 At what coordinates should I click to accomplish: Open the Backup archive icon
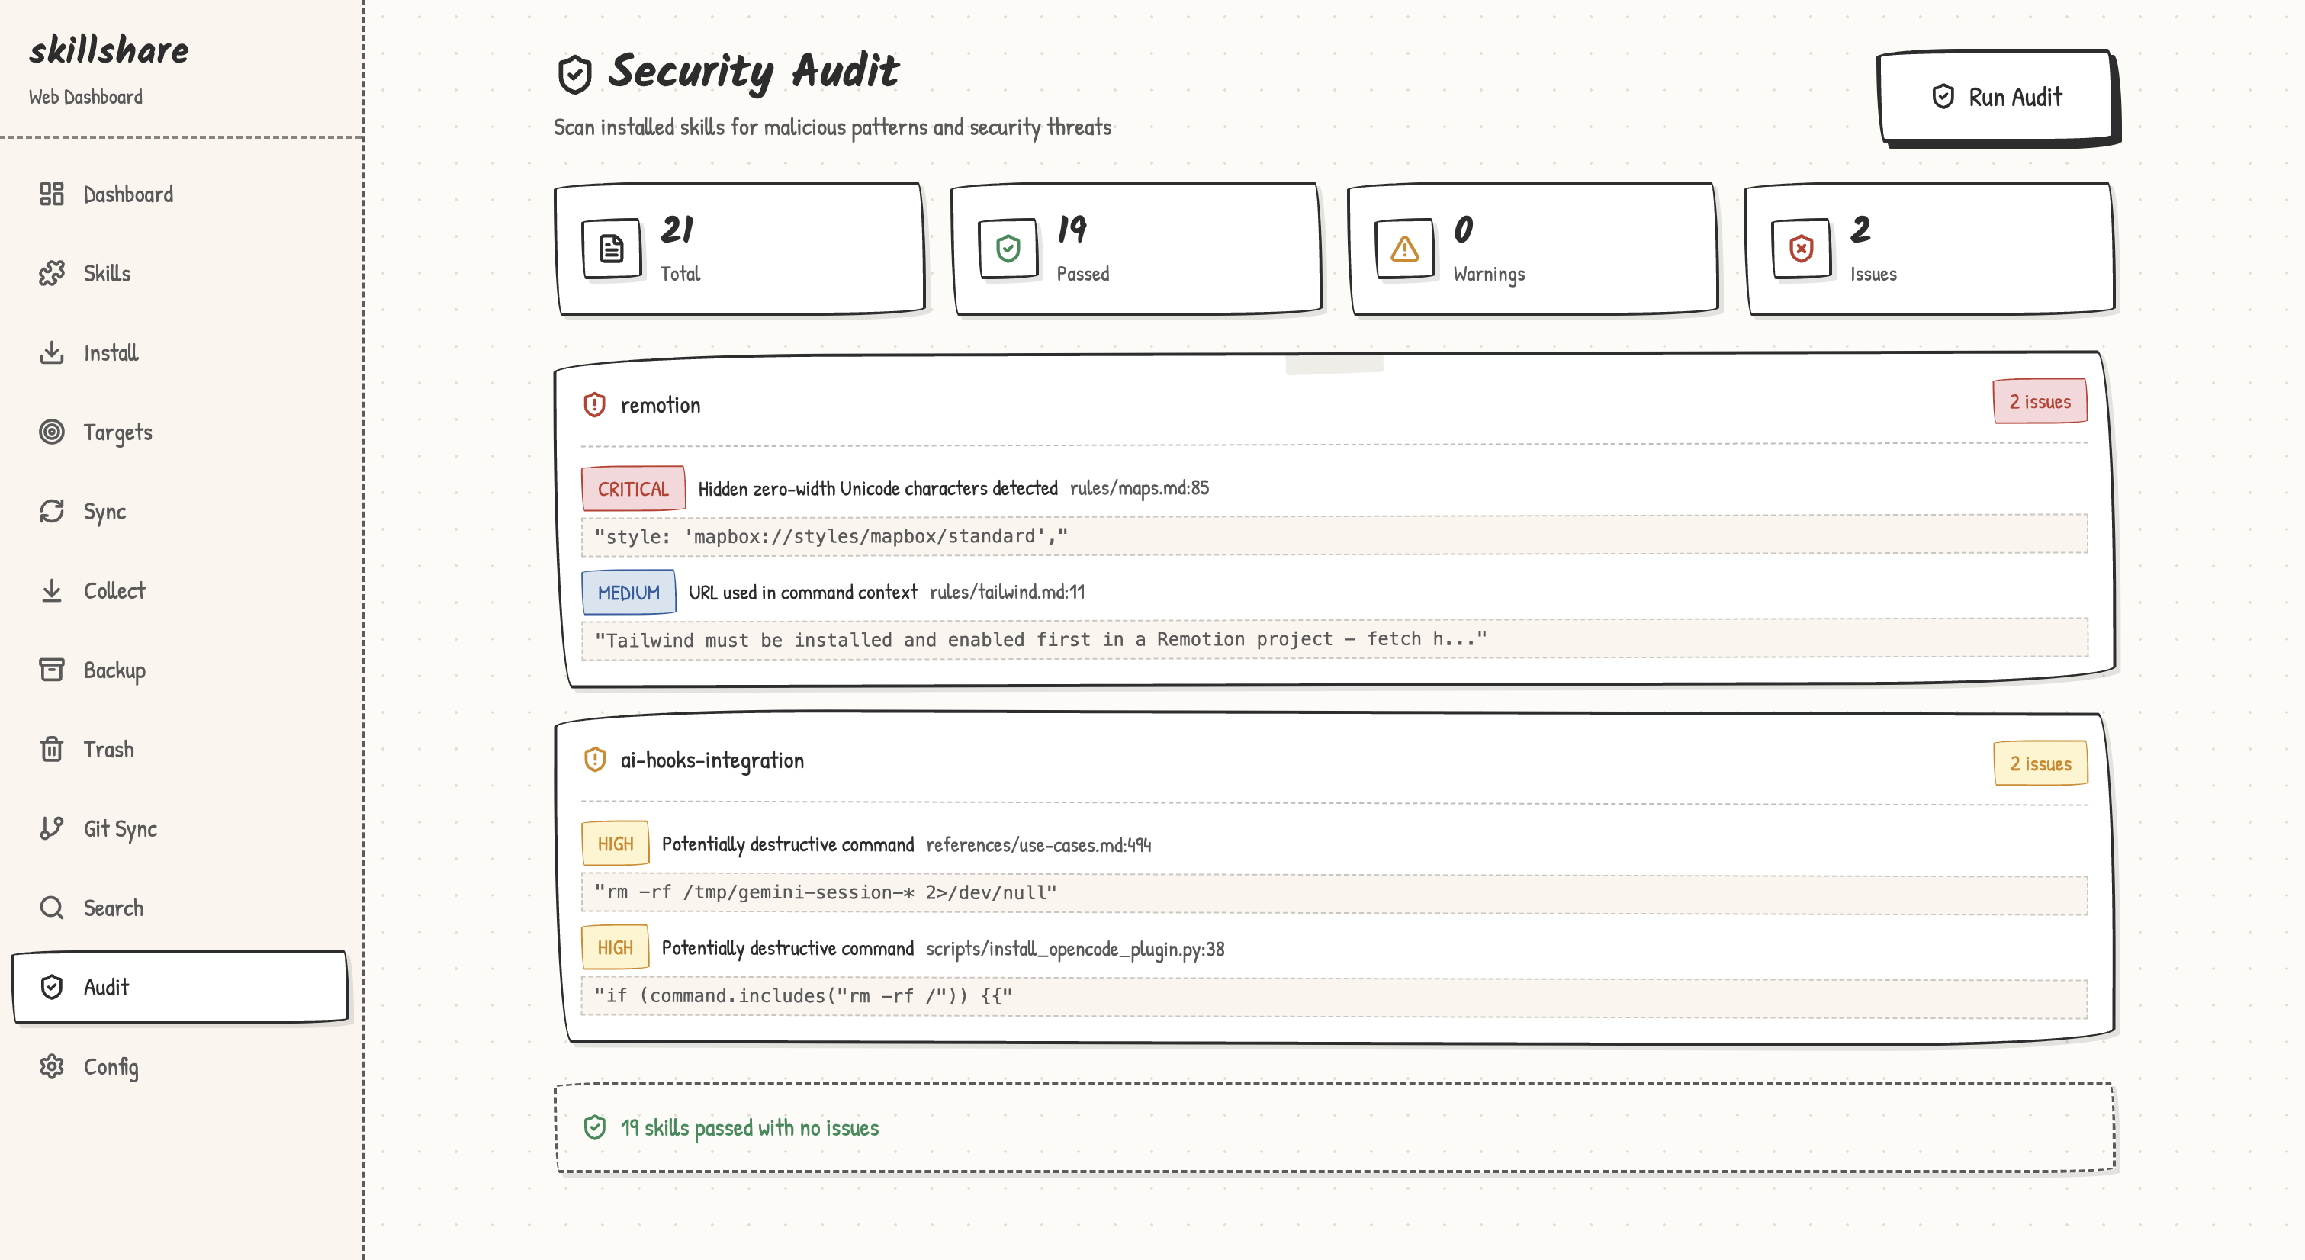tap(52, 670)
